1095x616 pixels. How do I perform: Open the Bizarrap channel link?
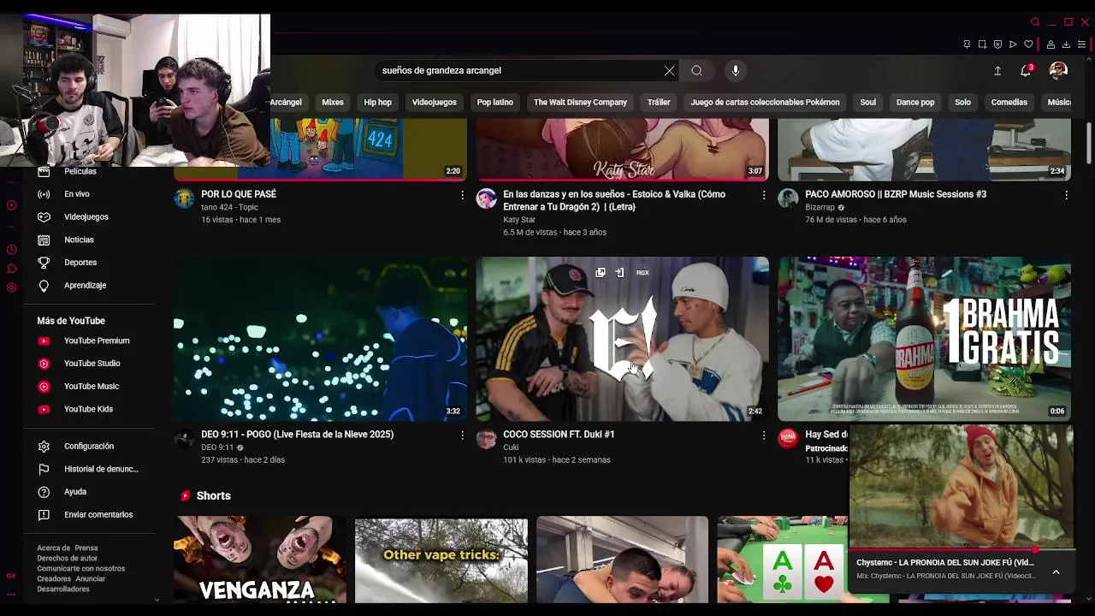tap(820, 207)
